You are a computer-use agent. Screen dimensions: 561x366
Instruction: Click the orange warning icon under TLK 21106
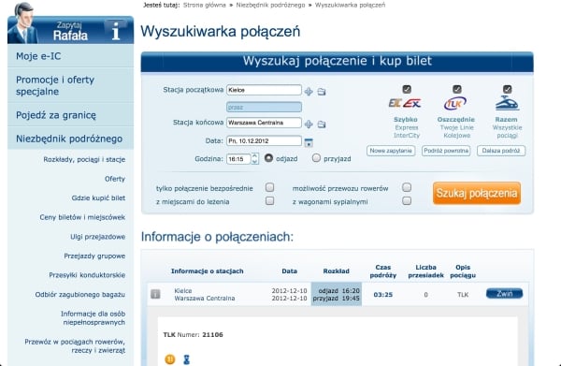click(170, 359)
